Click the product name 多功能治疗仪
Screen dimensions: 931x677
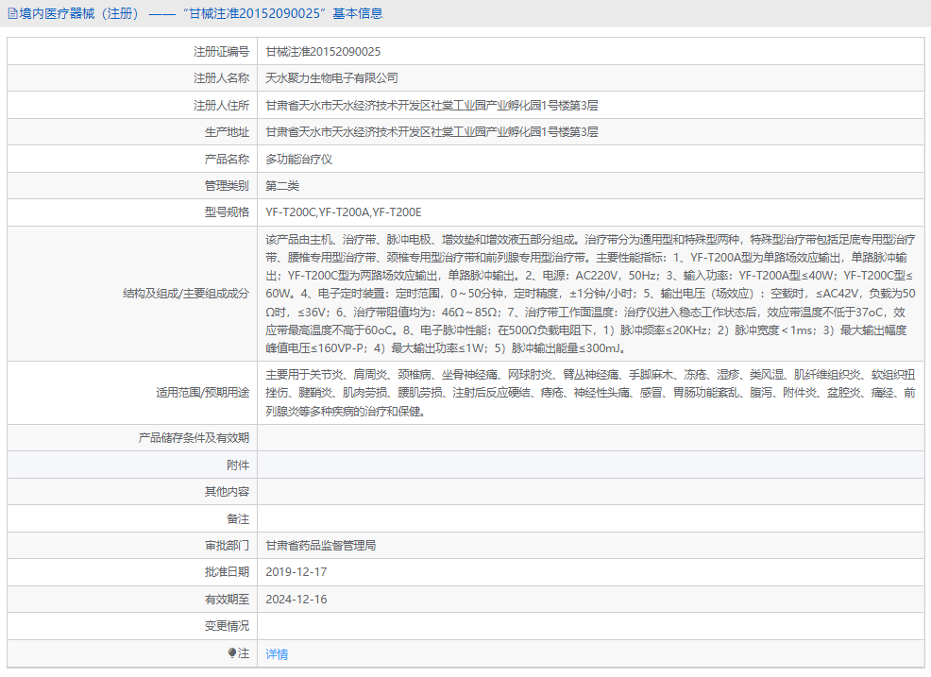coord(298,158)
